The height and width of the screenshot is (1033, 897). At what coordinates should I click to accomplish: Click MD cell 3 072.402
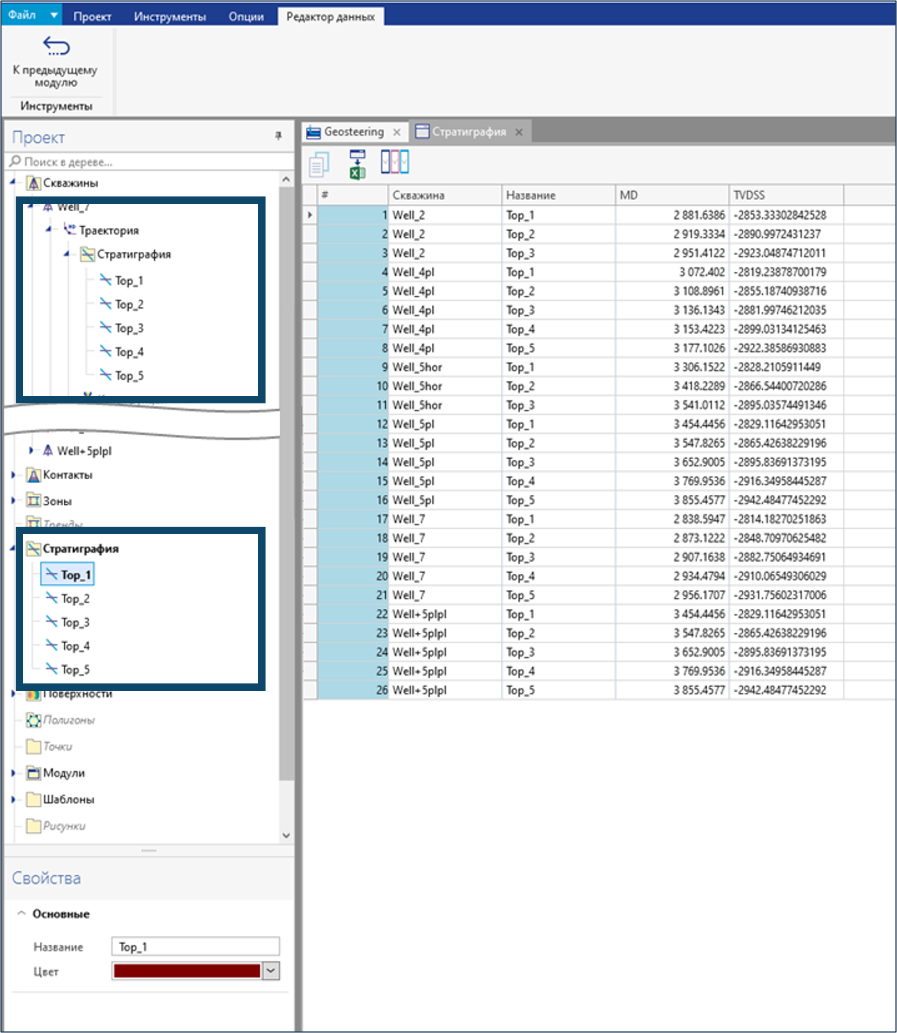pos(672,272)
